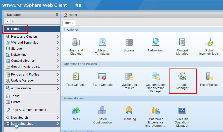223x132 pixels.
Task: Expand Policies and Profiles chevron
Action: coord(58,75)
